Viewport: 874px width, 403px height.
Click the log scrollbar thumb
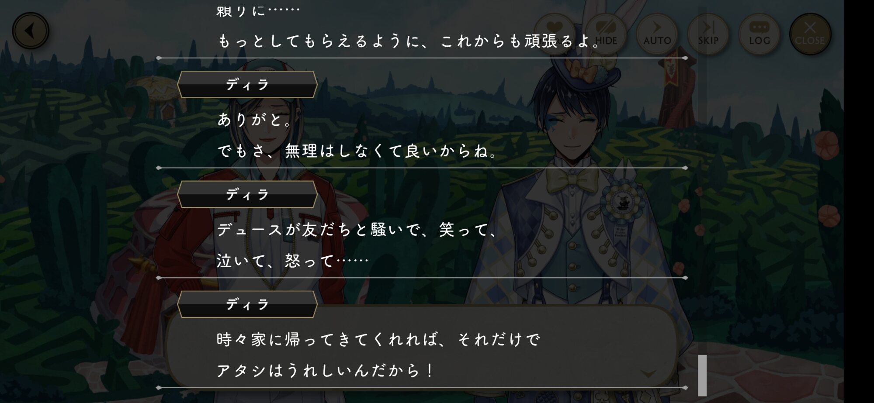pyautogui.click(x=702, y=375)
